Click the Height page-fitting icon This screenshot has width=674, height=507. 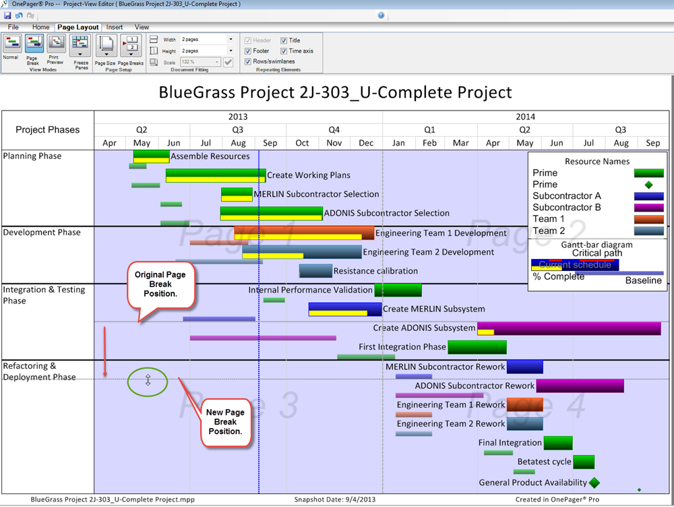pyautogui.click(x=154, y=51)
